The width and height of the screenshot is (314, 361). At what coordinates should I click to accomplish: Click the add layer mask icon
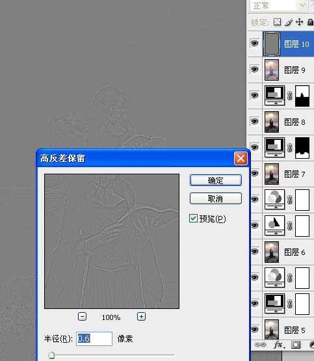(296, 345)
